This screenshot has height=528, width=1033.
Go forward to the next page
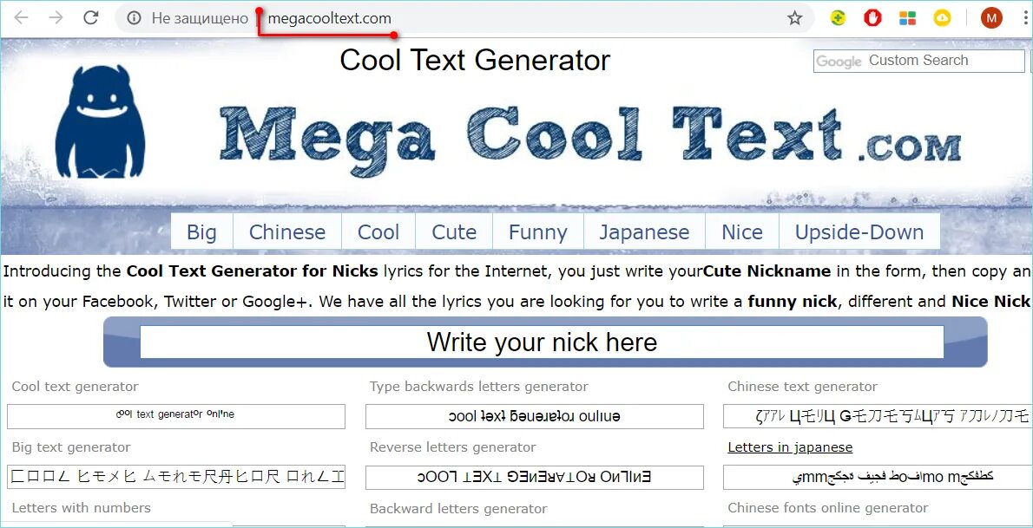click(56, 18)
